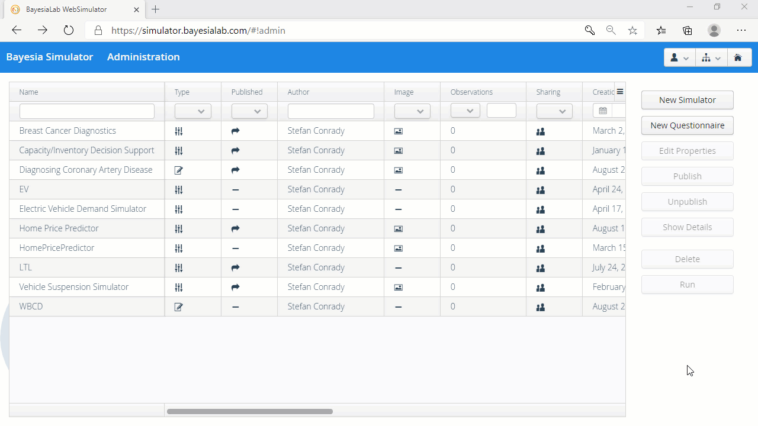
Task: Click questionnaire type icon for WBCD row
Action: (x=179, y=307)
